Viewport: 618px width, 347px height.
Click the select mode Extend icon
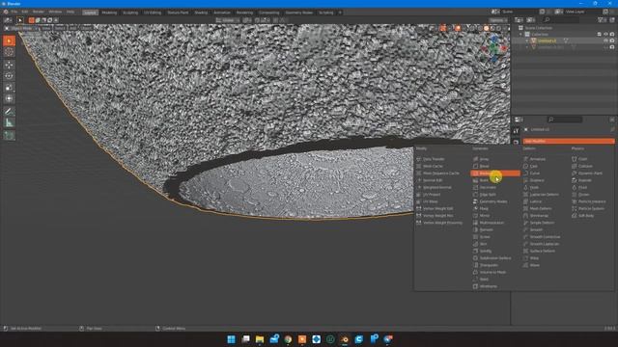(x=38, y=20)
